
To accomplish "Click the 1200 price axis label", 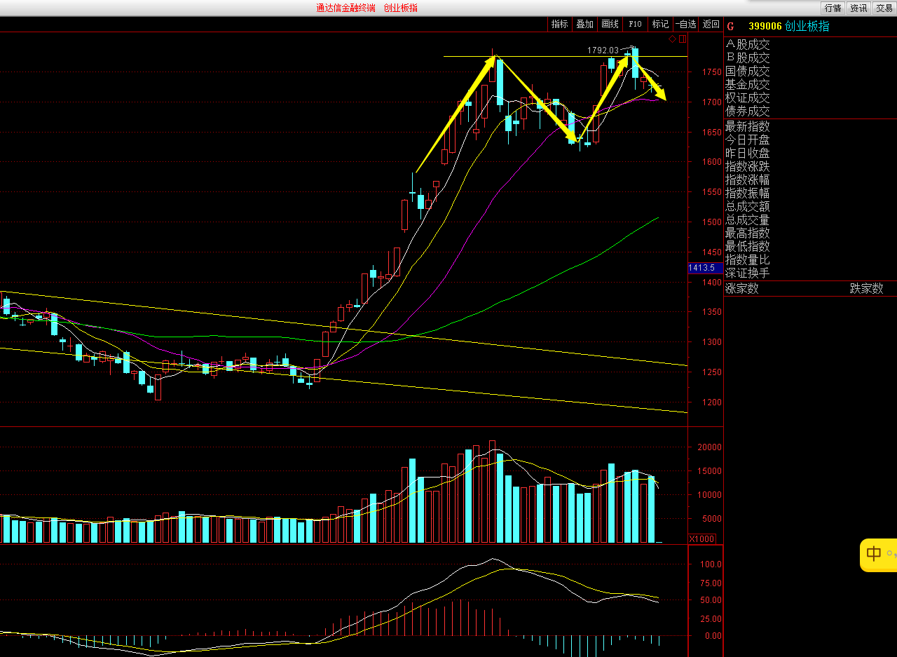I will (711, 402).
